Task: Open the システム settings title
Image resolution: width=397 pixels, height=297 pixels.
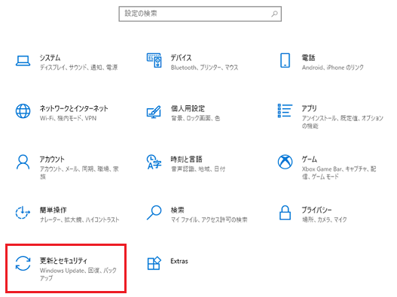Action: (x=50, y=58)
